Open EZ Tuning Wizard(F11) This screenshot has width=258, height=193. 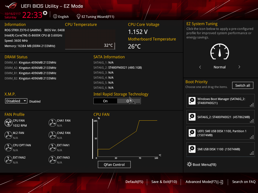pyautogui.click(x=95, y=17)
